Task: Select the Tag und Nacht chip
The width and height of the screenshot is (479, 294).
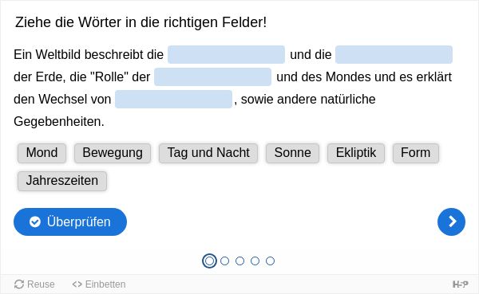Action: point(208,153)
